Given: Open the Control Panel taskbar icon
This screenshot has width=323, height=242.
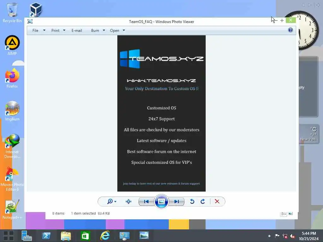Looking at the screenshot, I should coord(124,236).
